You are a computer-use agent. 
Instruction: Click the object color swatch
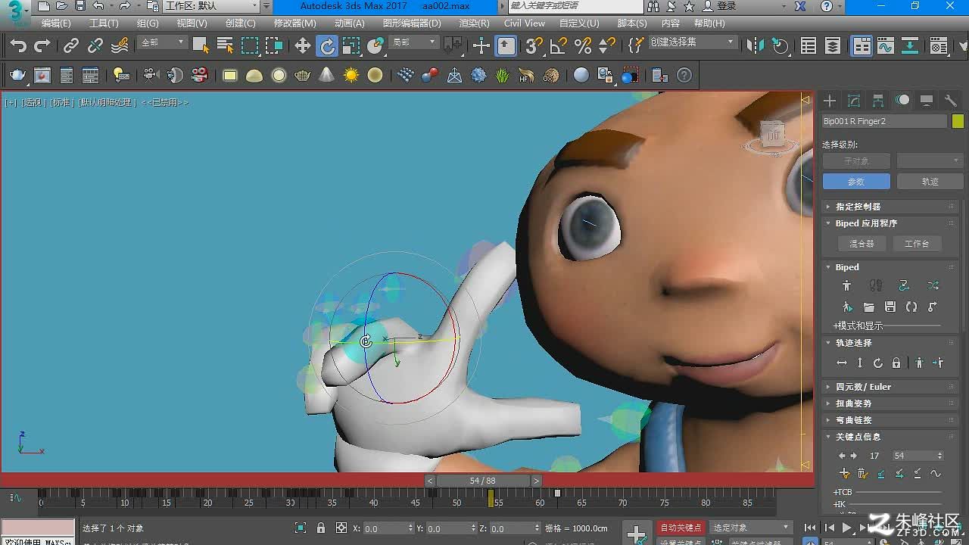(x=958, y=121)
